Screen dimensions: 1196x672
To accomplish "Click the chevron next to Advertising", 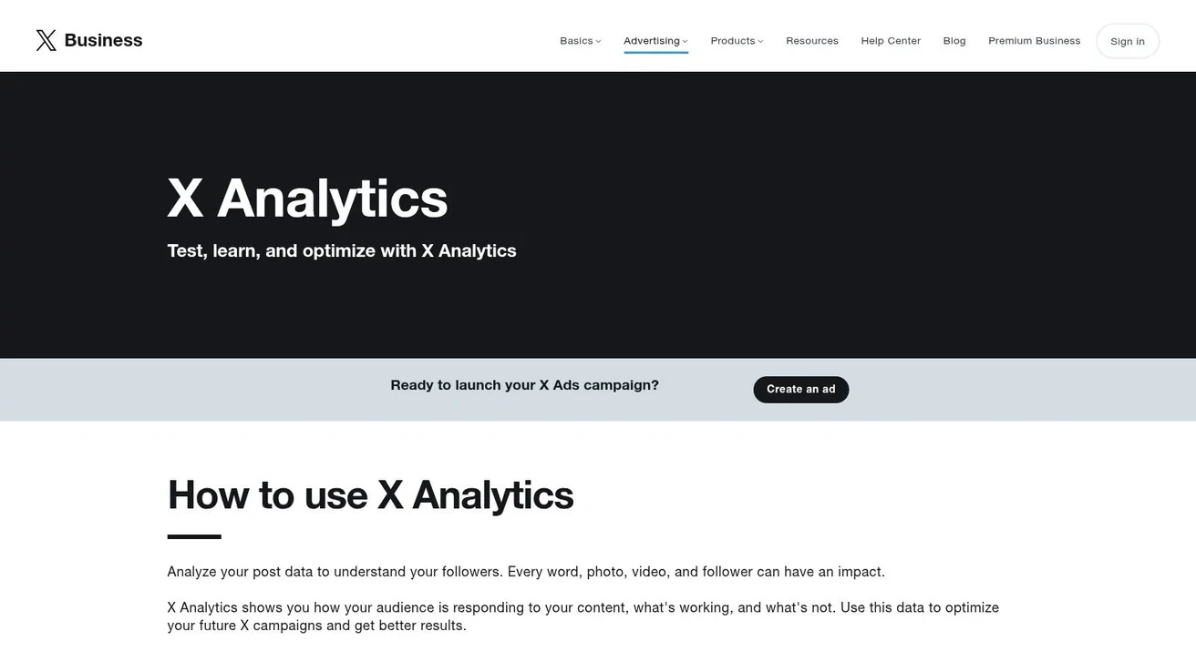I will 685,42.
